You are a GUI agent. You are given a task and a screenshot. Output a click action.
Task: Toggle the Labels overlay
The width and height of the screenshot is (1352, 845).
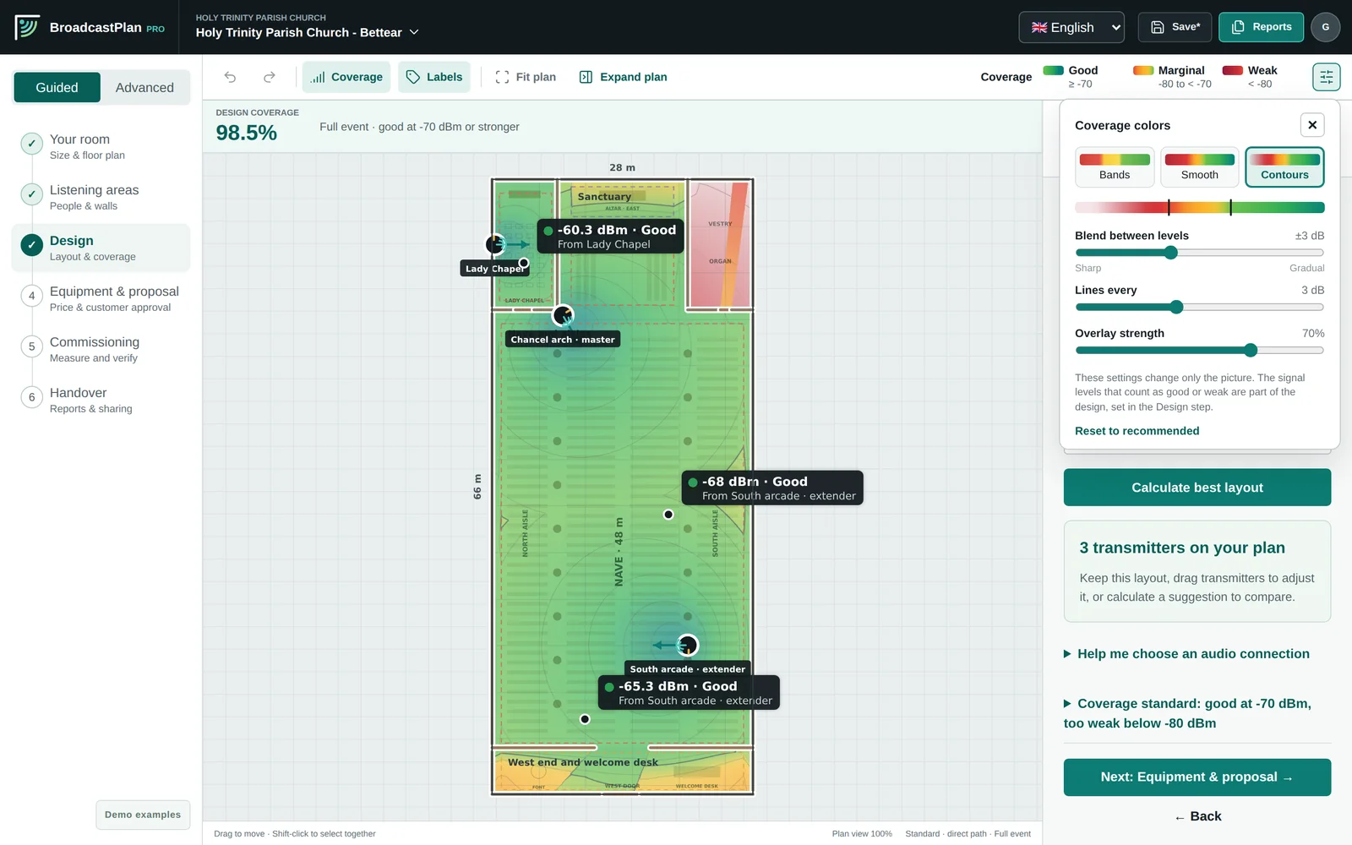(x=434, y=77)
